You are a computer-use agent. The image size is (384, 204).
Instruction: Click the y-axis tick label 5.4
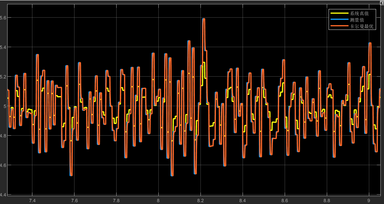[3, 47]
